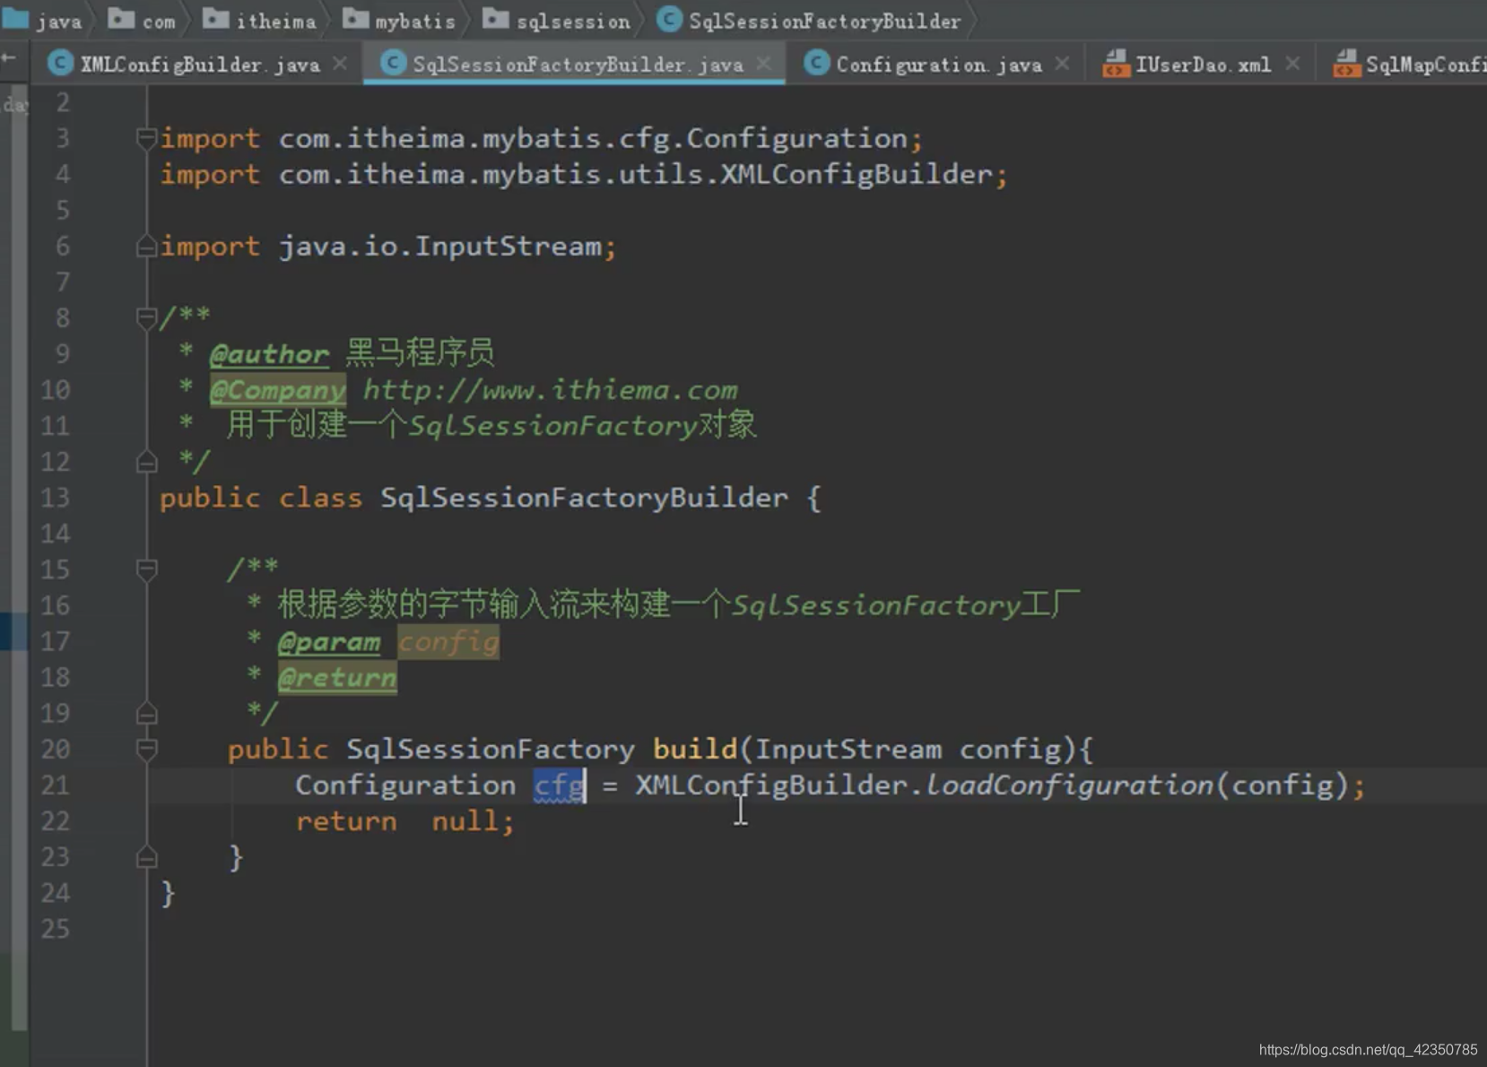Screen dimensions: 1487x1067
Task: Close the IUserDao.xml tab
Action: [x=1292, y=64]
